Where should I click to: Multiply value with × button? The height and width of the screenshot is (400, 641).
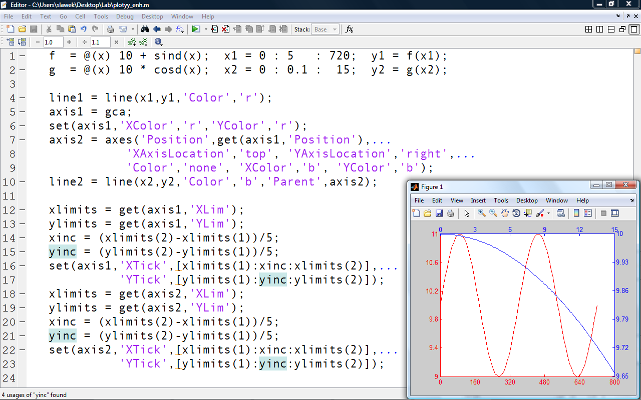tap(116, 42)
